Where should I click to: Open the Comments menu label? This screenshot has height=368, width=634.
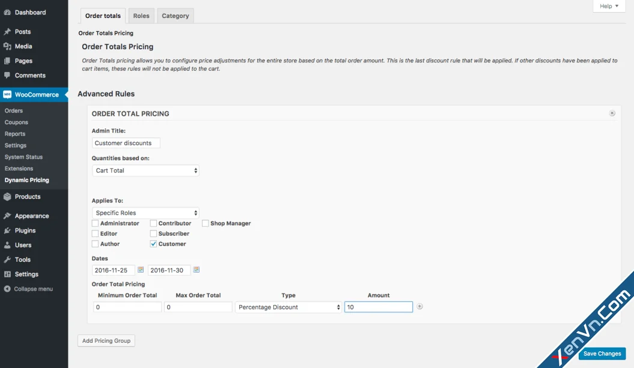[30, 75]
